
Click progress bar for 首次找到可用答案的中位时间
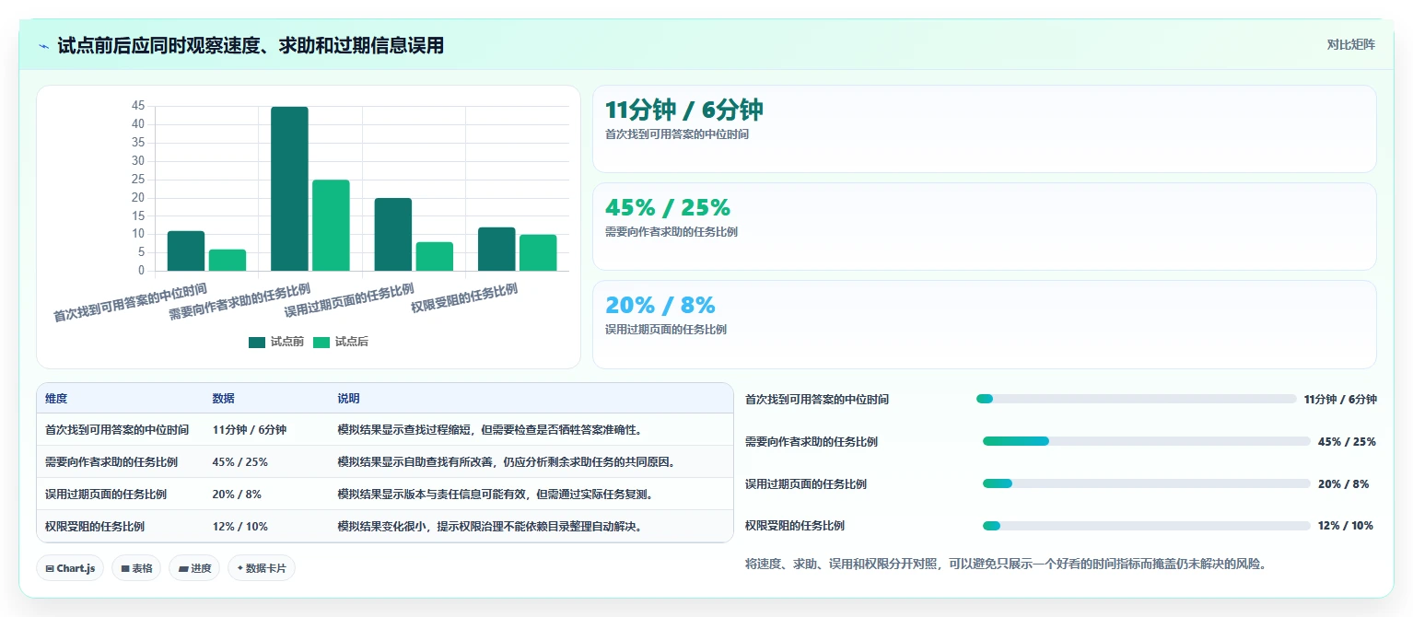click(1136, 399)
